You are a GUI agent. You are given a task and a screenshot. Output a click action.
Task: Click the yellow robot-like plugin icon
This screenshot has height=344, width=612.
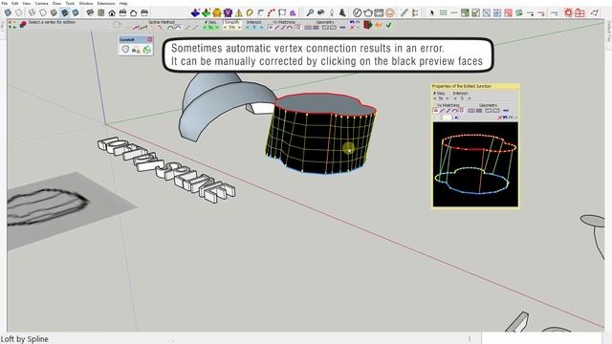pyautogui.click(x=217, y=12)
